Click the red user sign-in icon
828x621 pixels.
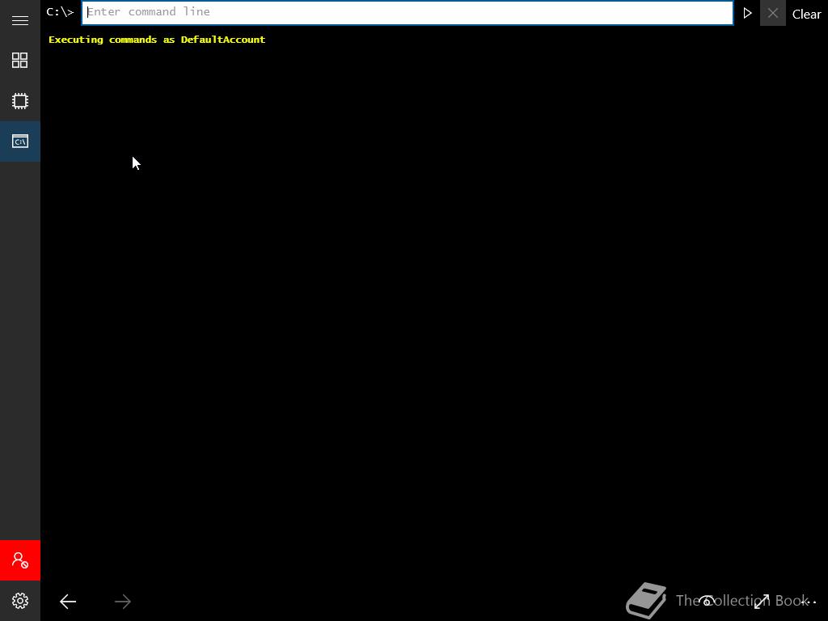click(x=20, y=560)
